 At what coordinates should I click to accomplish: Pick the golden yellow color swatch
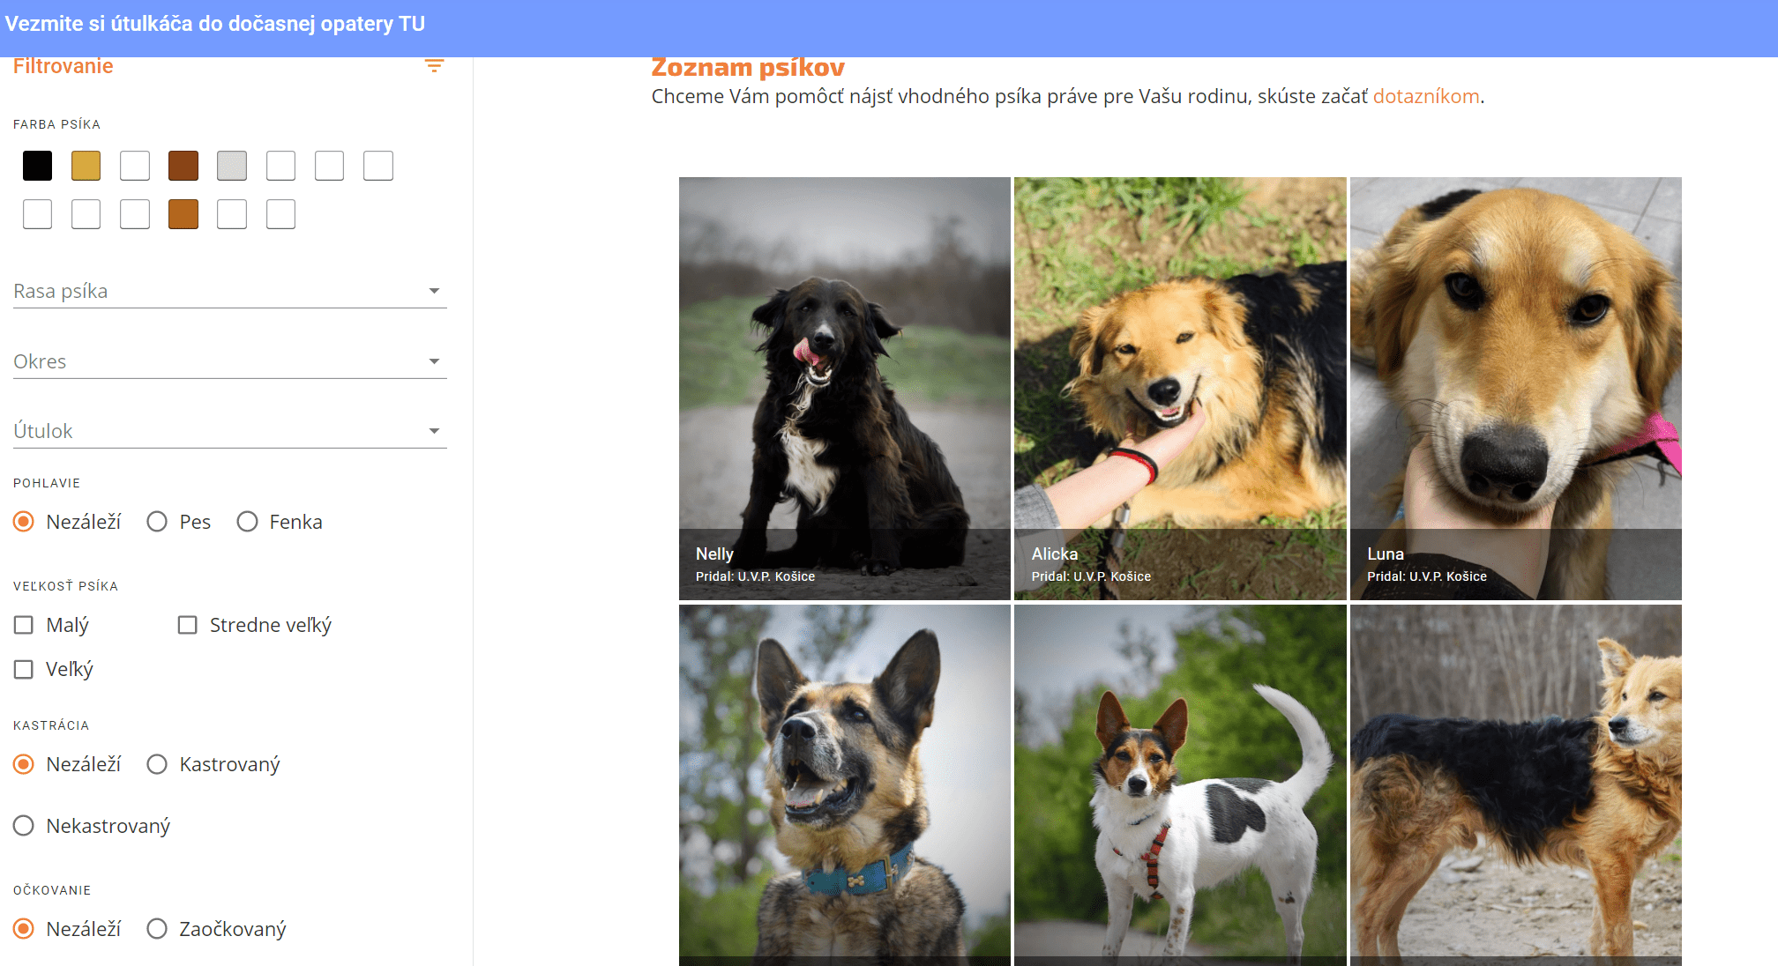[x=86, y=166]
